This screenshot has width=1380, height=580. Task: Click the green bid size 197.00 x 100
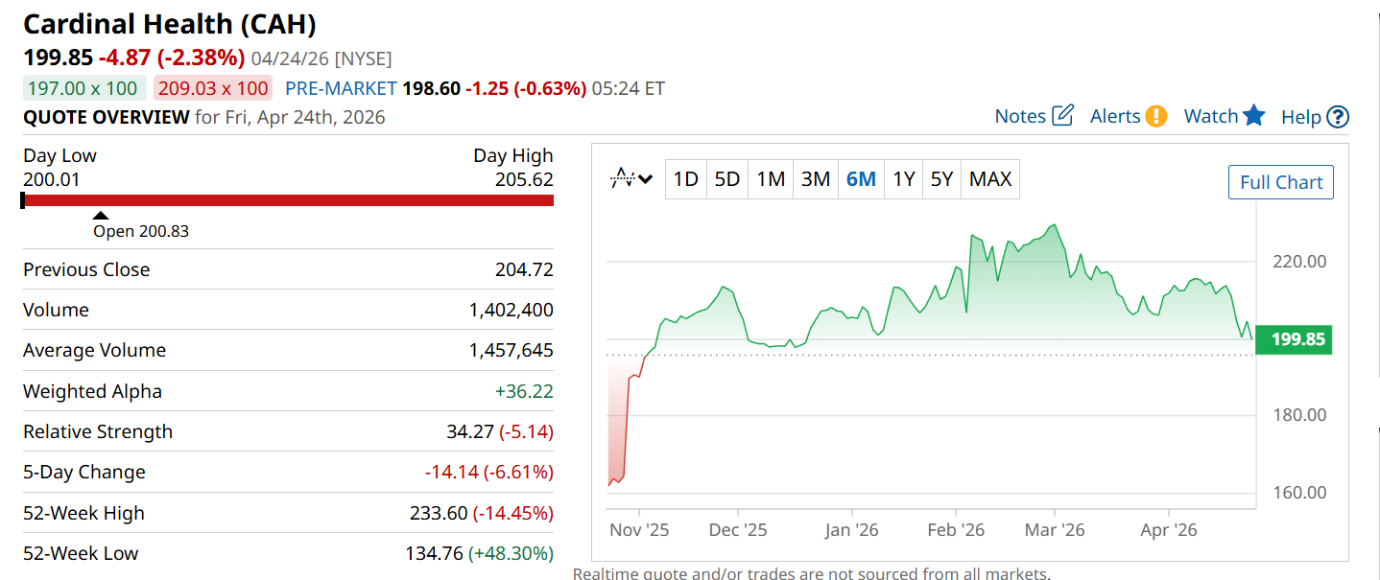click(x=84, y=88)
